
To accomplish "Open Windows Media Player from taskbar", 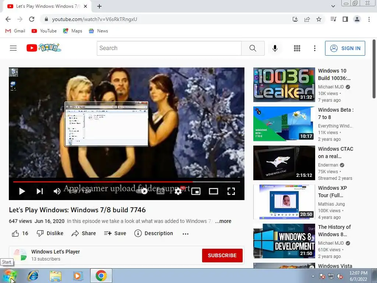I will [78, 276].
